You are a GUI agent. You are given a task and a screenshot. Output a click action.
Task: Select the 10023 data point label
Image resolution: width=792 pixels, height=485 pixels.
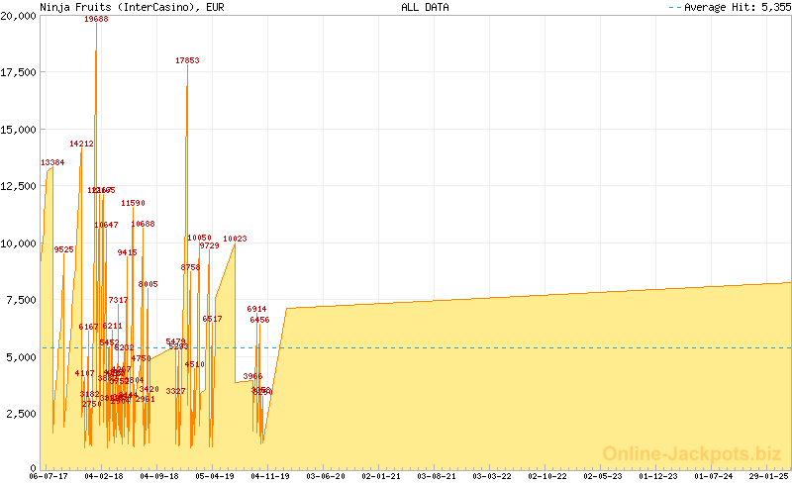coord(235,239)
